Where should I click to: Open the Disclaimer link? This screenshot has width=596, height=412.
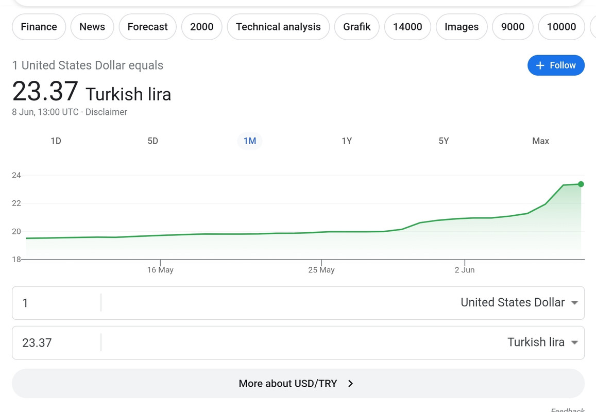click(106, 112)
